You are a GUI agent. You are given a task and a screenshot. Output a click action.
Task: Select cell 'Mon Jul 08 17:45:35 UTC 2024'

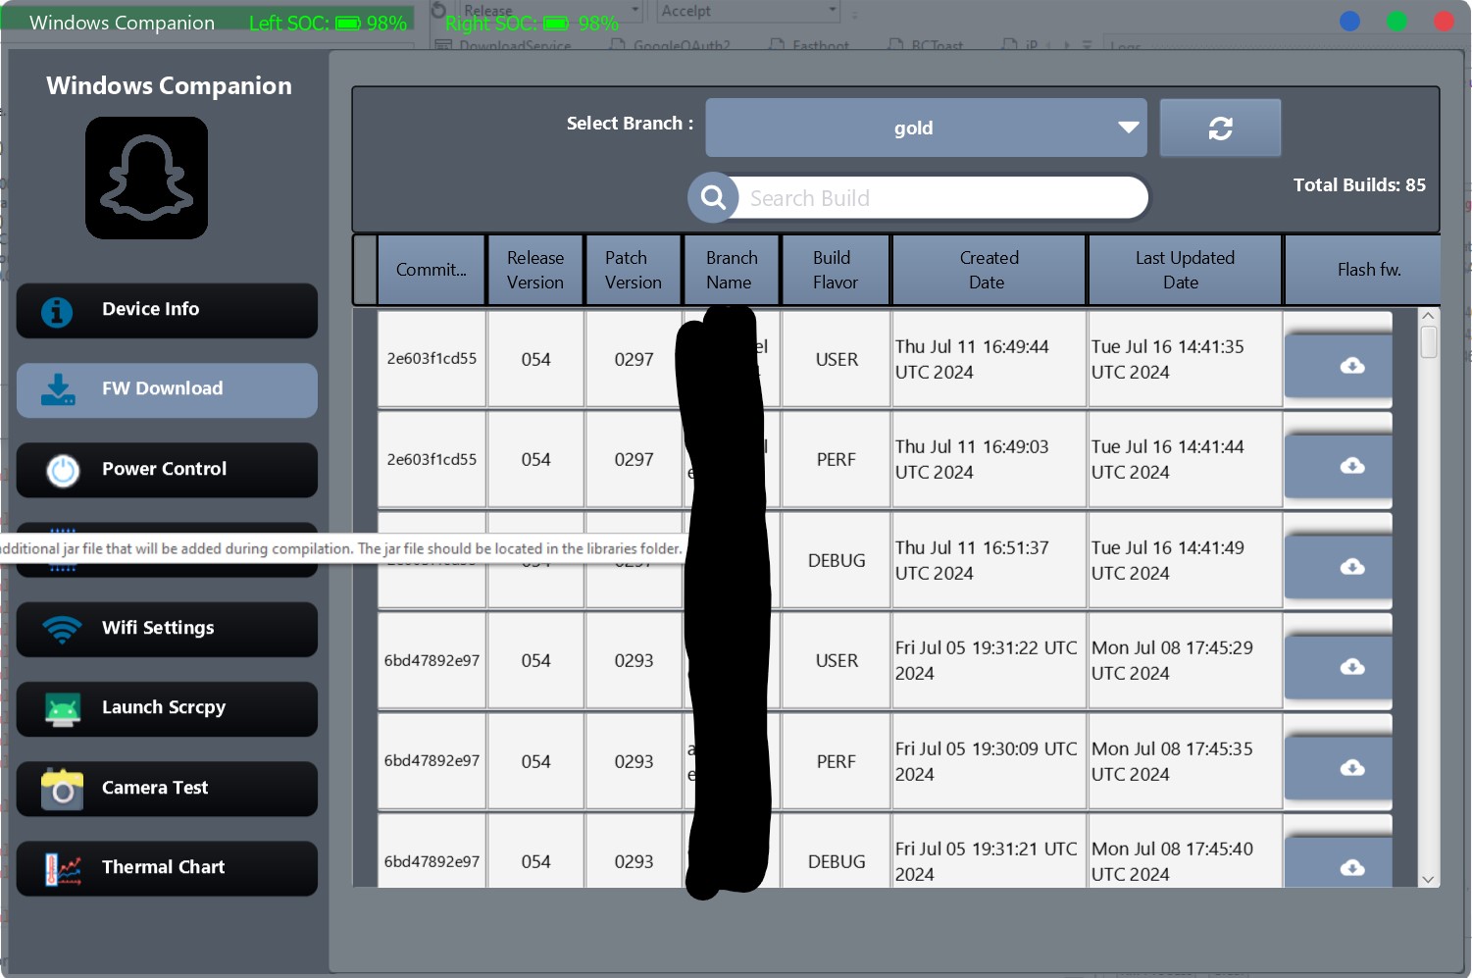click(x=1185, y=761)
